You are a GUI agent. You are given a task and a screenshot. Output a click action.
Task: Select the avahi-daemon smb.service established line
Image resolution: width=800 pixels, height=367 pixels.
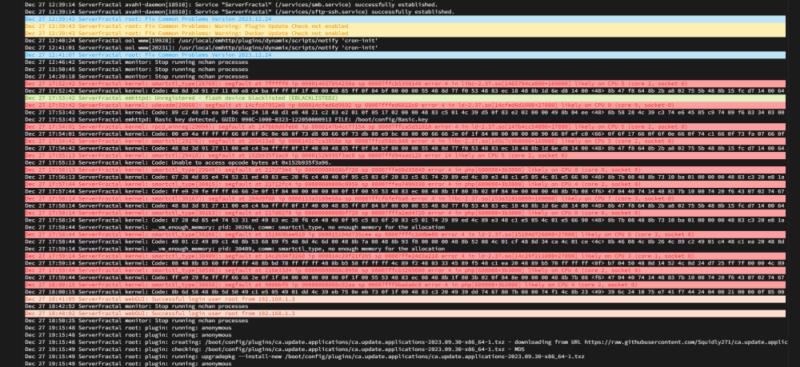click(x=231, y=4)
